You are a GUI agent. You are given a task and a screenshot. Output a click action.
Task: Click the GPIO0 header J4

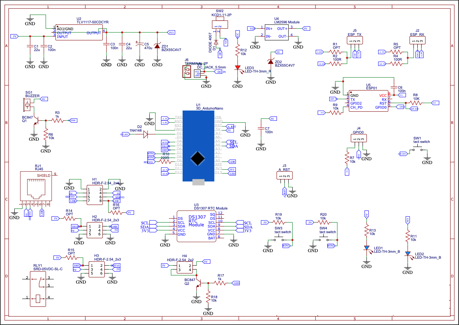click(x=358, y=138)
